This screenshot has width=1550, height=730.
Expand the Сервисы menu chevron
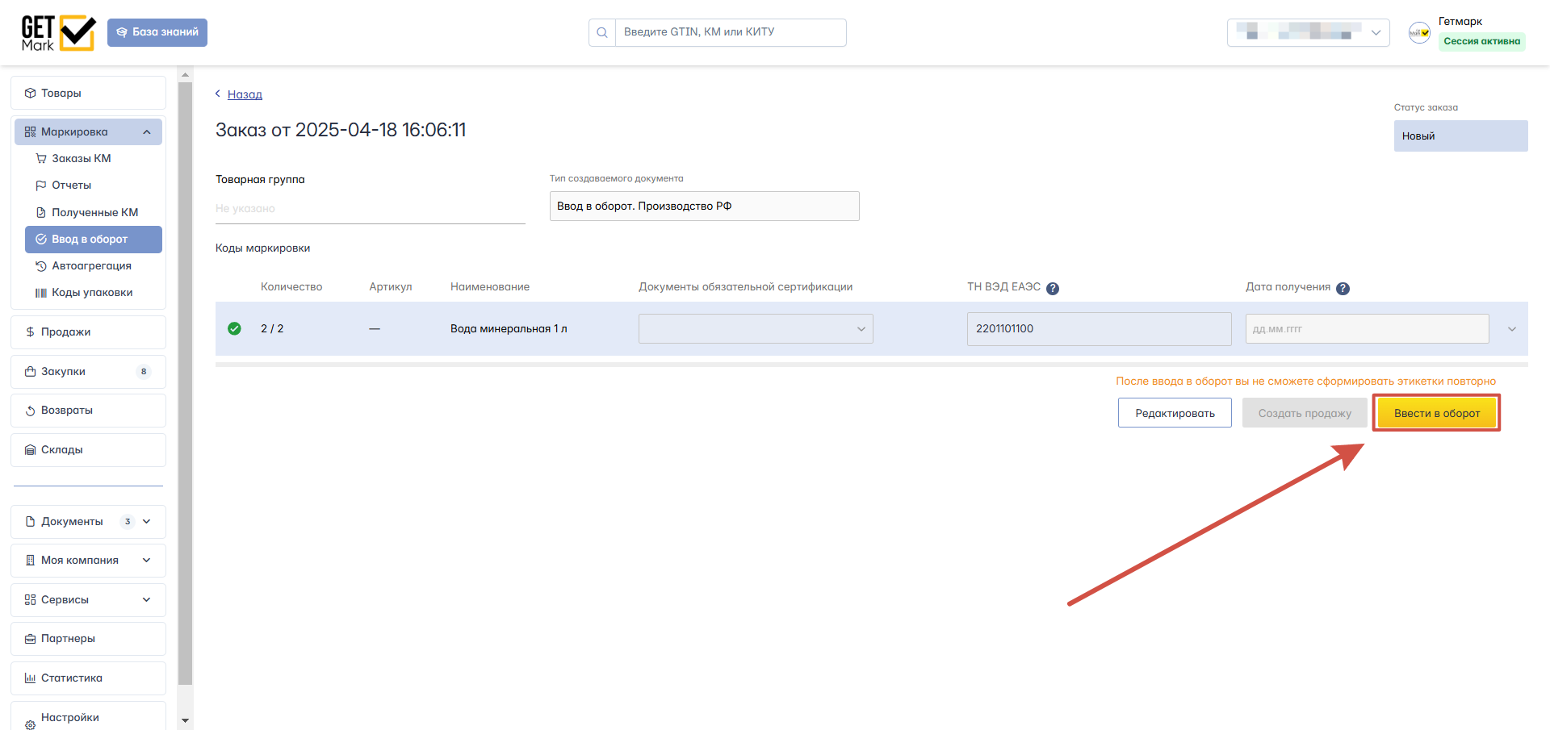point(147,600)
